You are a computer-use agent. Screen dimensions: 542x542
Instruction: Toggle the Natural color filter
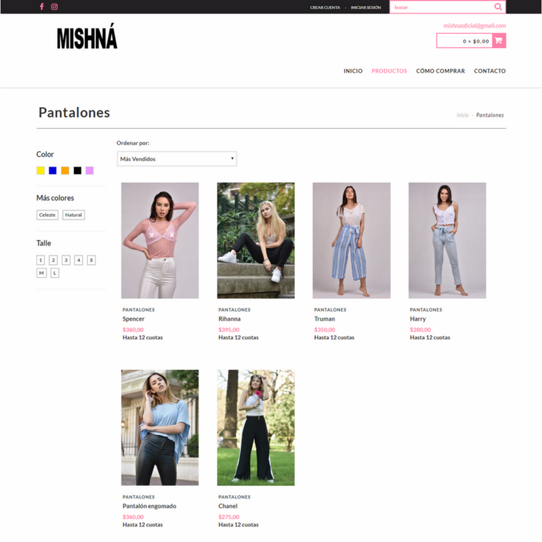tap(74, 215)
